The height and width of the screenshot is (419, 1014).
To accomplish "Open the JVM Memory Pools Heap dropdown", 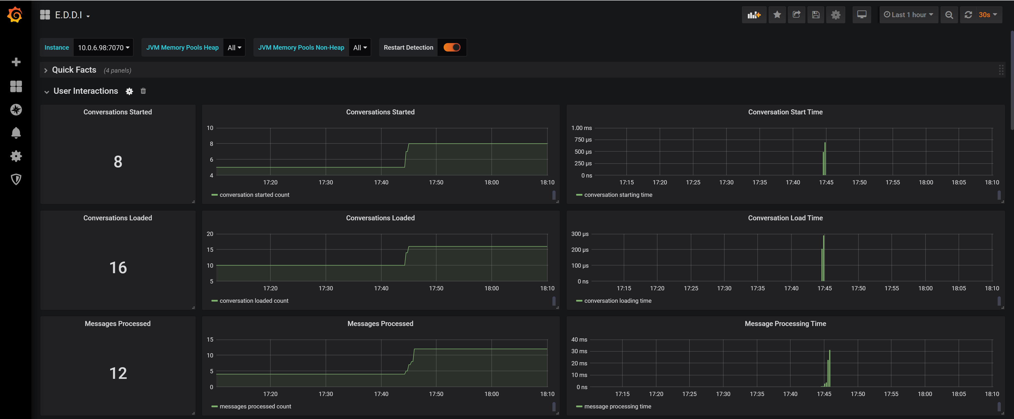I will [234, 48].
